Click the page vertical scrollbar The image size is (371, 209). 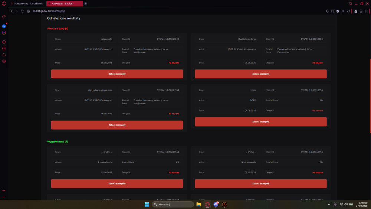click(x=370, y=96)
